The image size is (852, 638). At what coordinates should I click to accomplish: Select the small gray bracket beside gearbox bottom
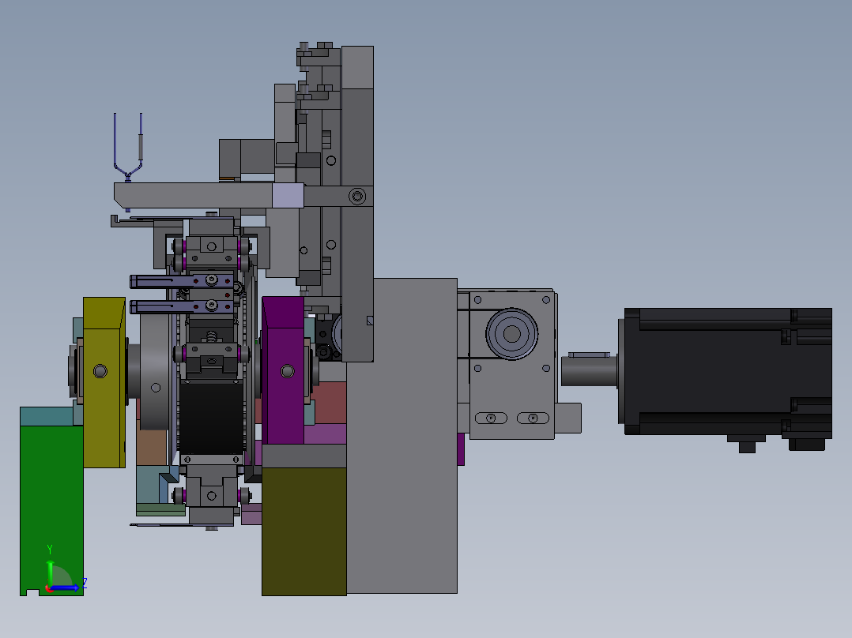click(567, 418)
